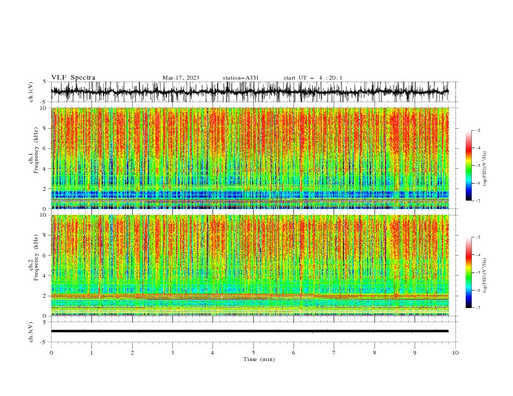
Task: Click the 'ch.3(V)' waveform axis label
Action: pos(31,332)
